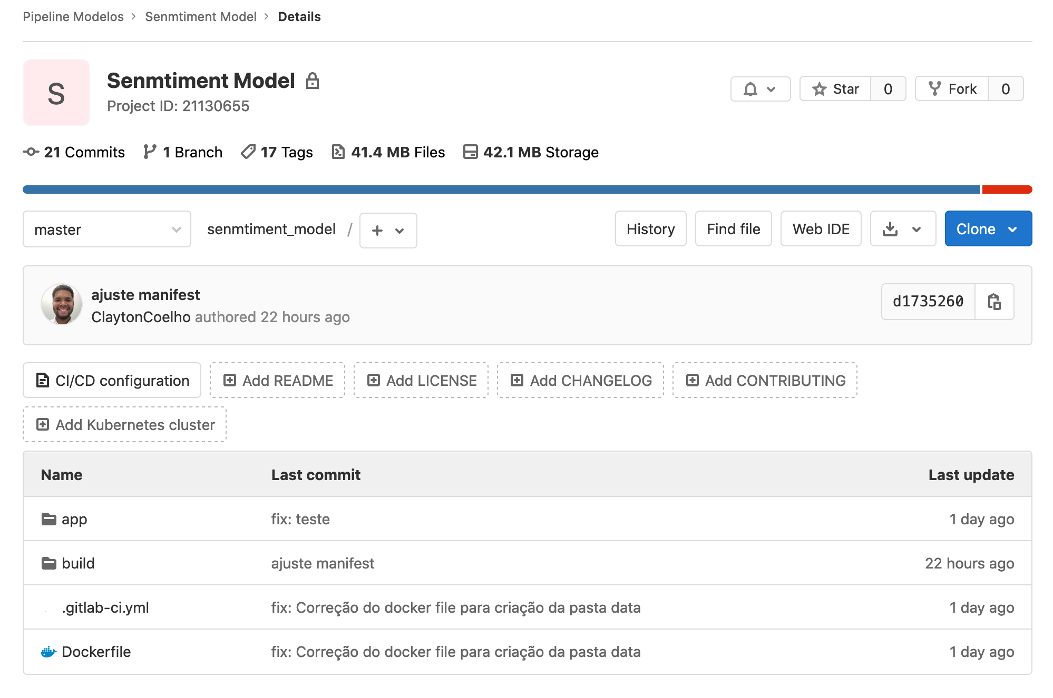
Task: Click the red language bar segment
Action: coord(1007,190)
